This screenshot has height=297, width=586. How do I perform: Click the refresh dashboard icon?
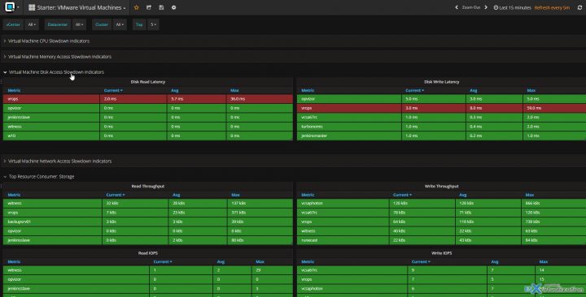[x=579, y=7]
